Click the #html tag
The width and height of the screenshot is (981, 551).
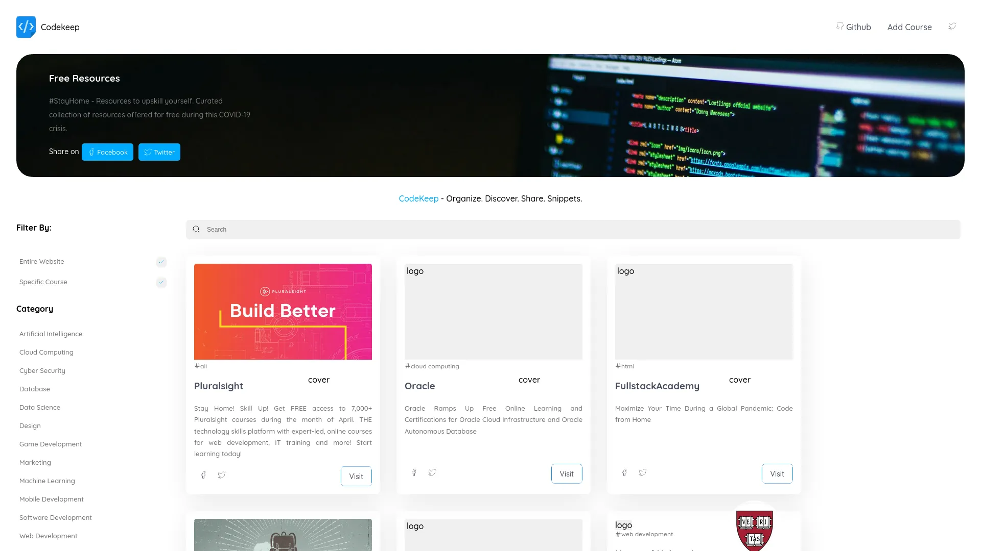click(x=624, y=366)
